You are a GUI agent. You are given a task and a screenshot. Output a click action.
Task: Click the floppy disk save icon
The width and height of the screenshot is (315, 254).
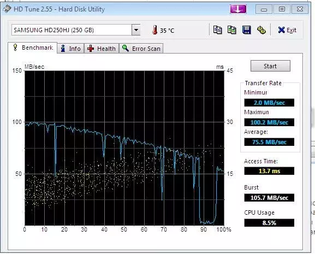247,30
